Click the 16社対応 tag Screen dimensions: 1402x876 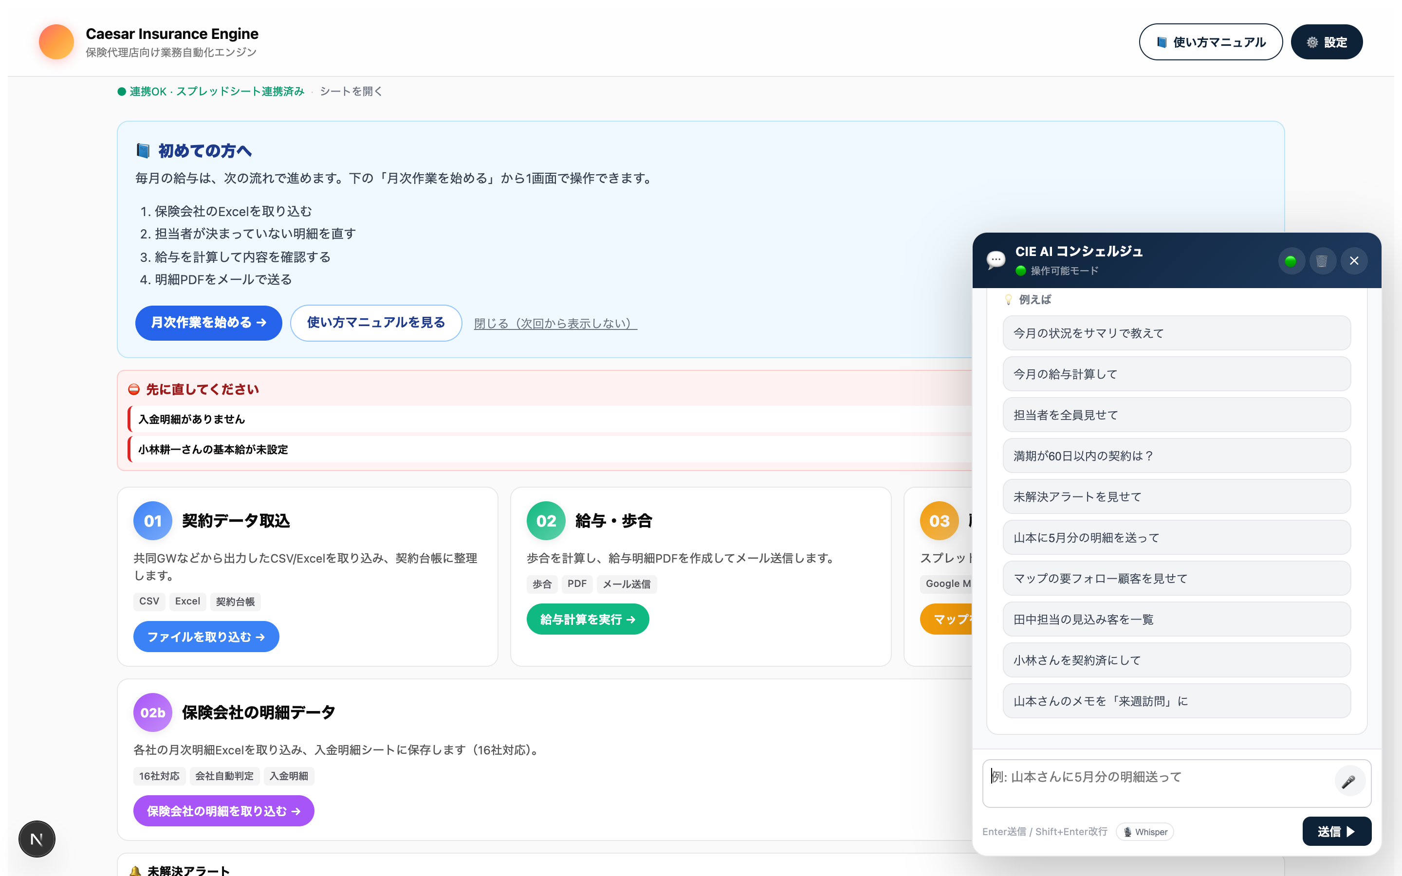[x=159, y=776]
